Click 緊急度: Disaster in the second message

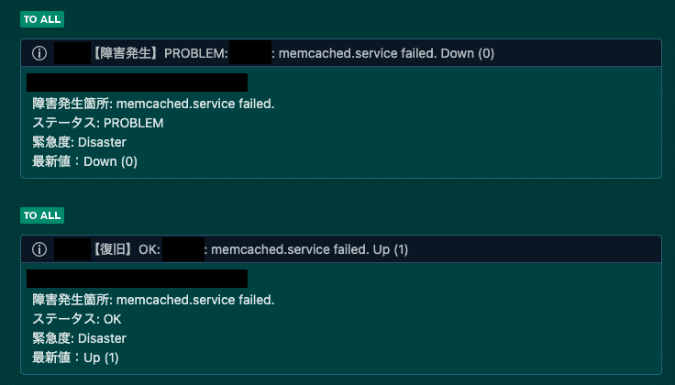point(80,338)
